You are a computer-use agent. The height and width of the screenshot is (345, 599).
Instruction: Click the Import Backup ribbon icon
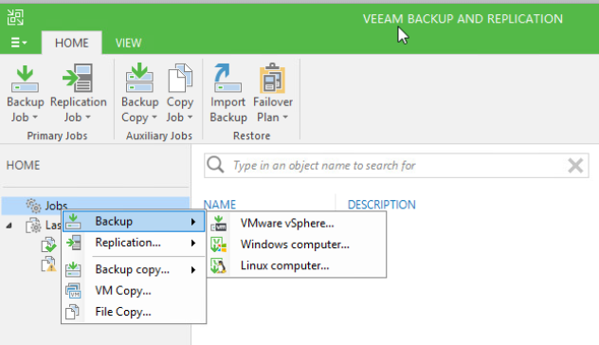tap(227, 79)
